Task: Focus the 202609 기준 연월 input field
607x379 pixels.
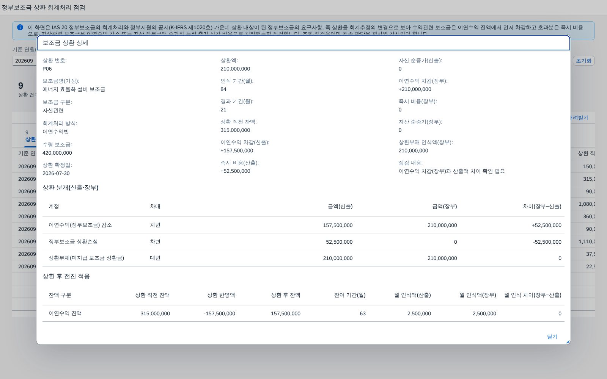Action: pos(24,61)
